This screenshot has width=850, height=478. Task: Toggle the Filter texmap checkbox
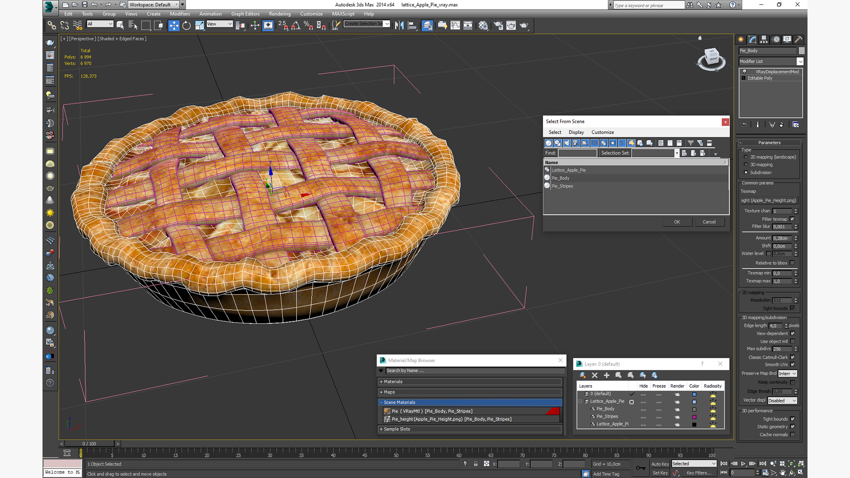coord(792,219)
